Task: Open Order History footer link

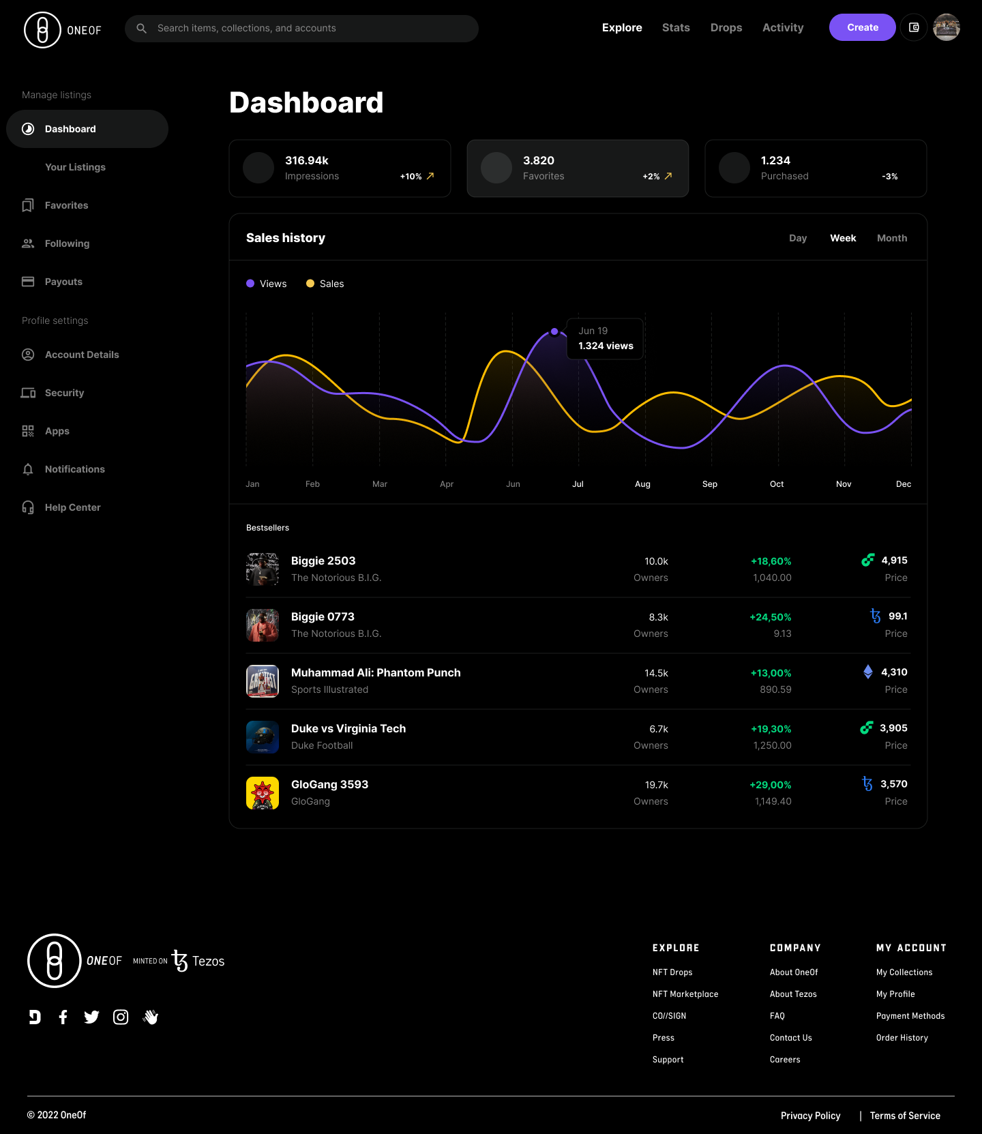Action: click(902, 1038)
